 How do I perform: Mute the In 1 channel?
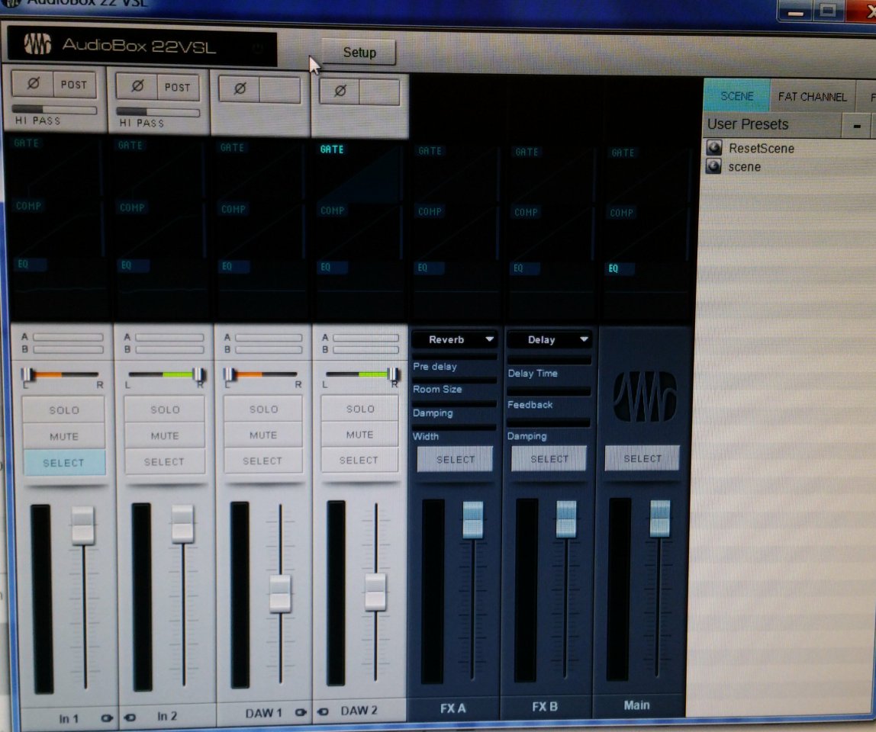coord(63,436)
